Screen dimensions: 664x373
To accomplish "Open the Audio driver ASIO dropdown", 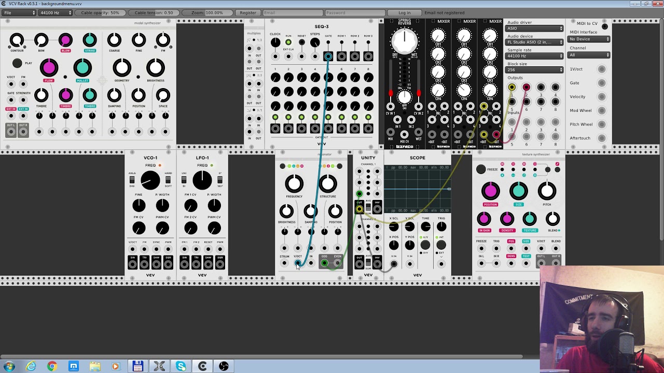I will point(535,28).
